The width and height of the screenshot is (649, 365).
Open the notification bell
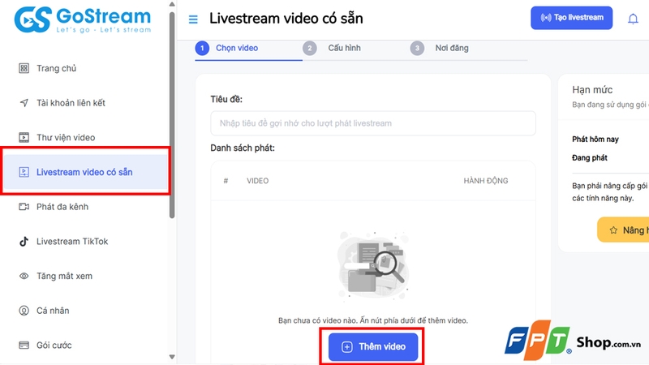coord(633,19)
